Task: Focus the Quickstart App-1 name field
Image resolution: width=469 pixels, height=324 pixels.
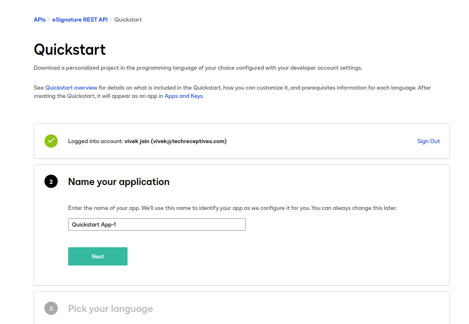Action: pos(157,224)
